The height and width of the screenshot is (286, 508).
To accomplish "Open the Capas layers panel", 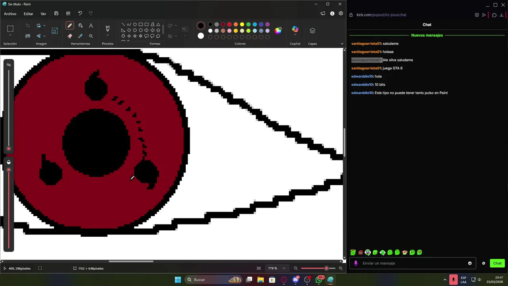I will [312, 31].
